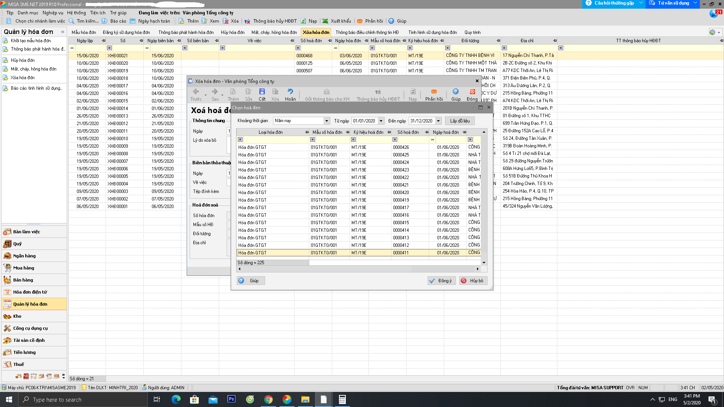Click the Lấy dữ liệu button
The height and width of the screenshot is (407, 724).
(460, 121)
